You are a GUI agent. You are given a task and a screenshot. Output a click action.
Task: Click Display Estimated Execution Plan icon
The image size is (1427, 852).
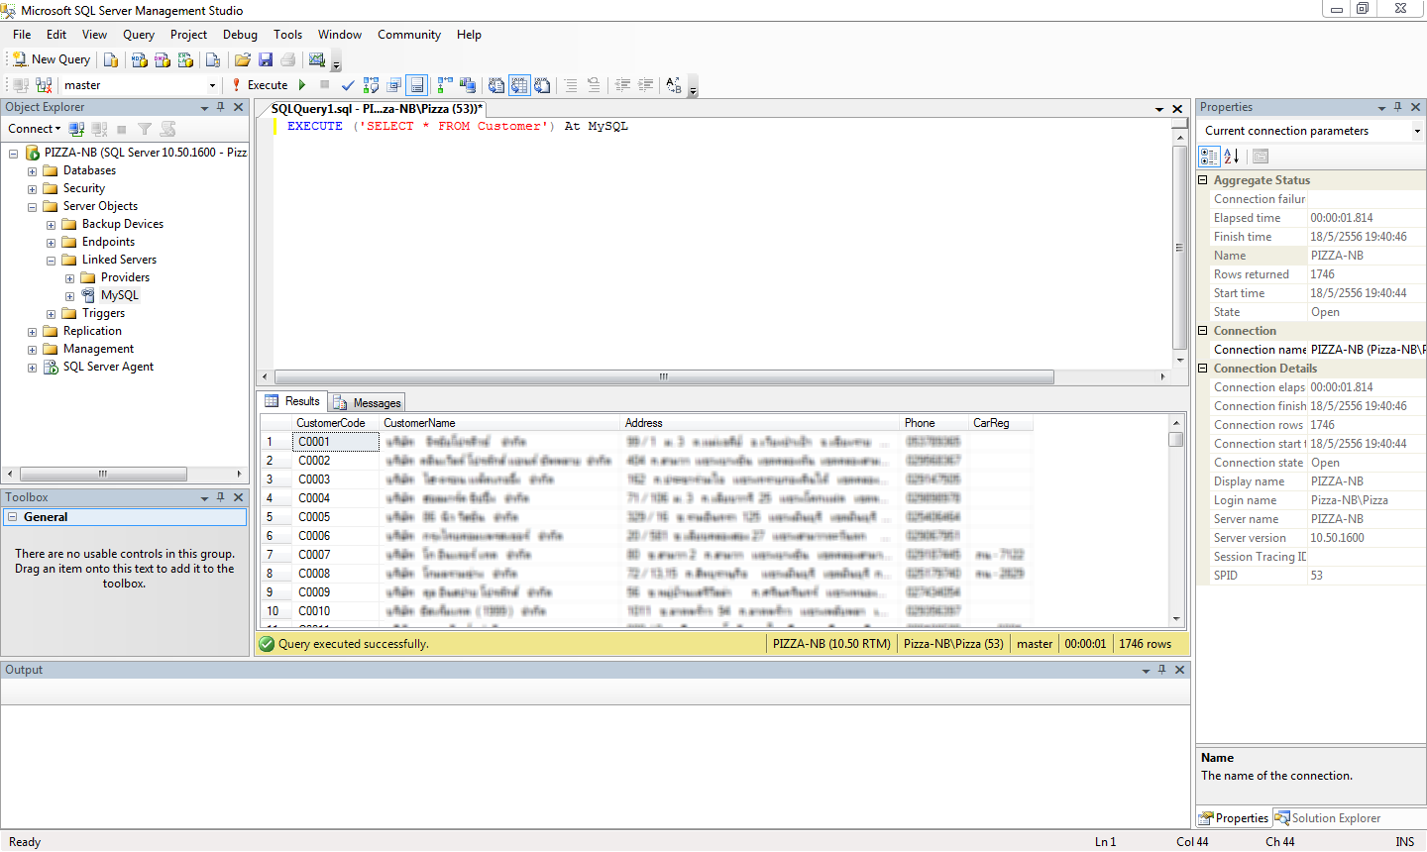(371, 85)
